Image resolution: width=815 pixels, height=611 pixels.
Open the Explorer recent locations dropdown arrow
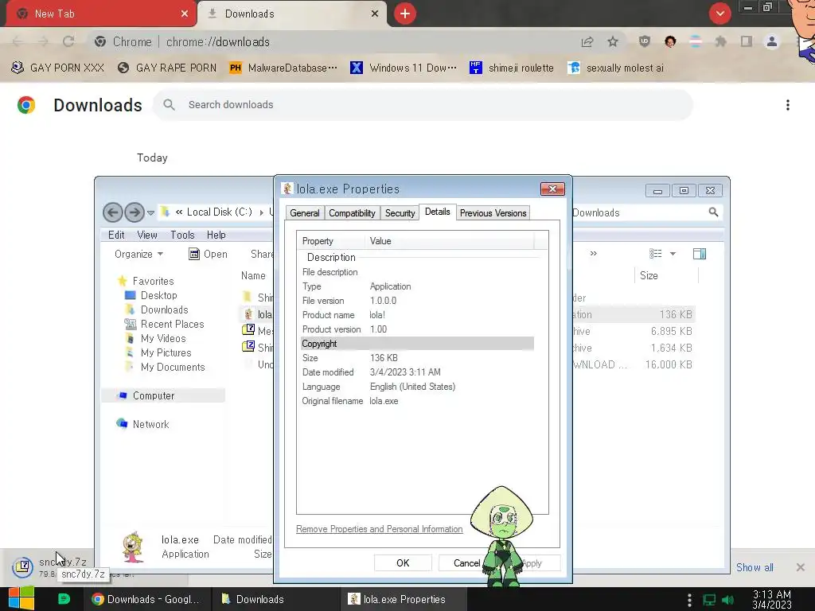coord(150,212)
